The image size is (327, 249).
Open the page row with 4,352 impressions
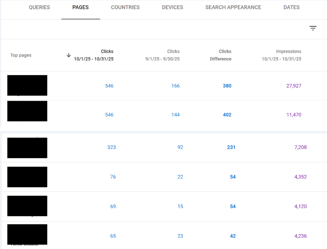[x=165, y=177]
